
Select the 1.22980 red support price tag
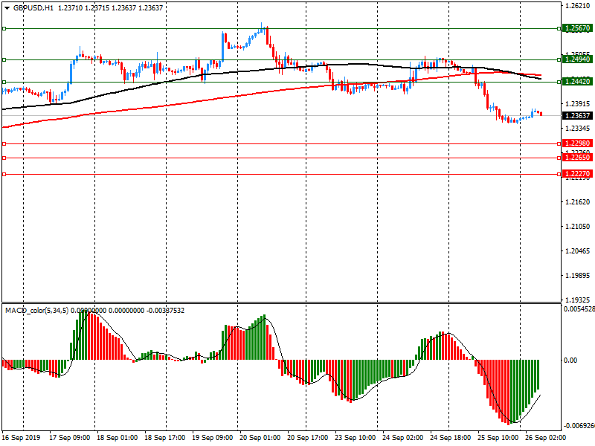tap(578, 143)
